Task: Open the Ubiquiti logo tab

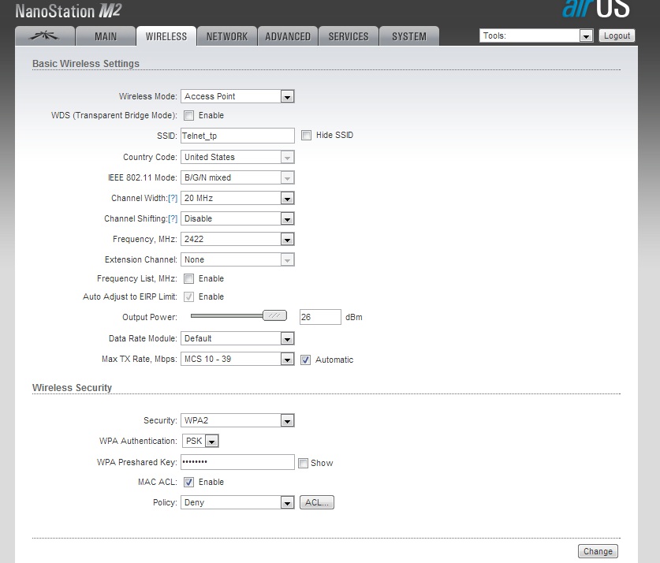Action: 45,36
